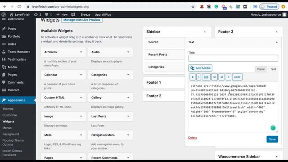Open the Recent Posts sidebar widget

[x=165, y=54]
